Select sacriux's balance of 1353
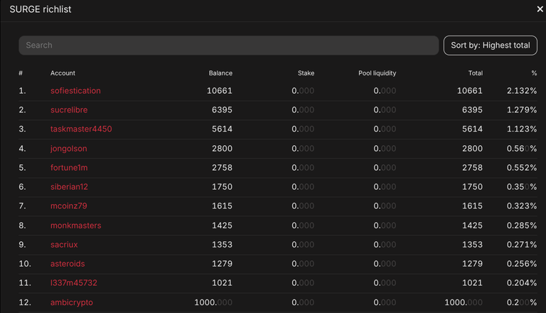 tap(222, 245)
